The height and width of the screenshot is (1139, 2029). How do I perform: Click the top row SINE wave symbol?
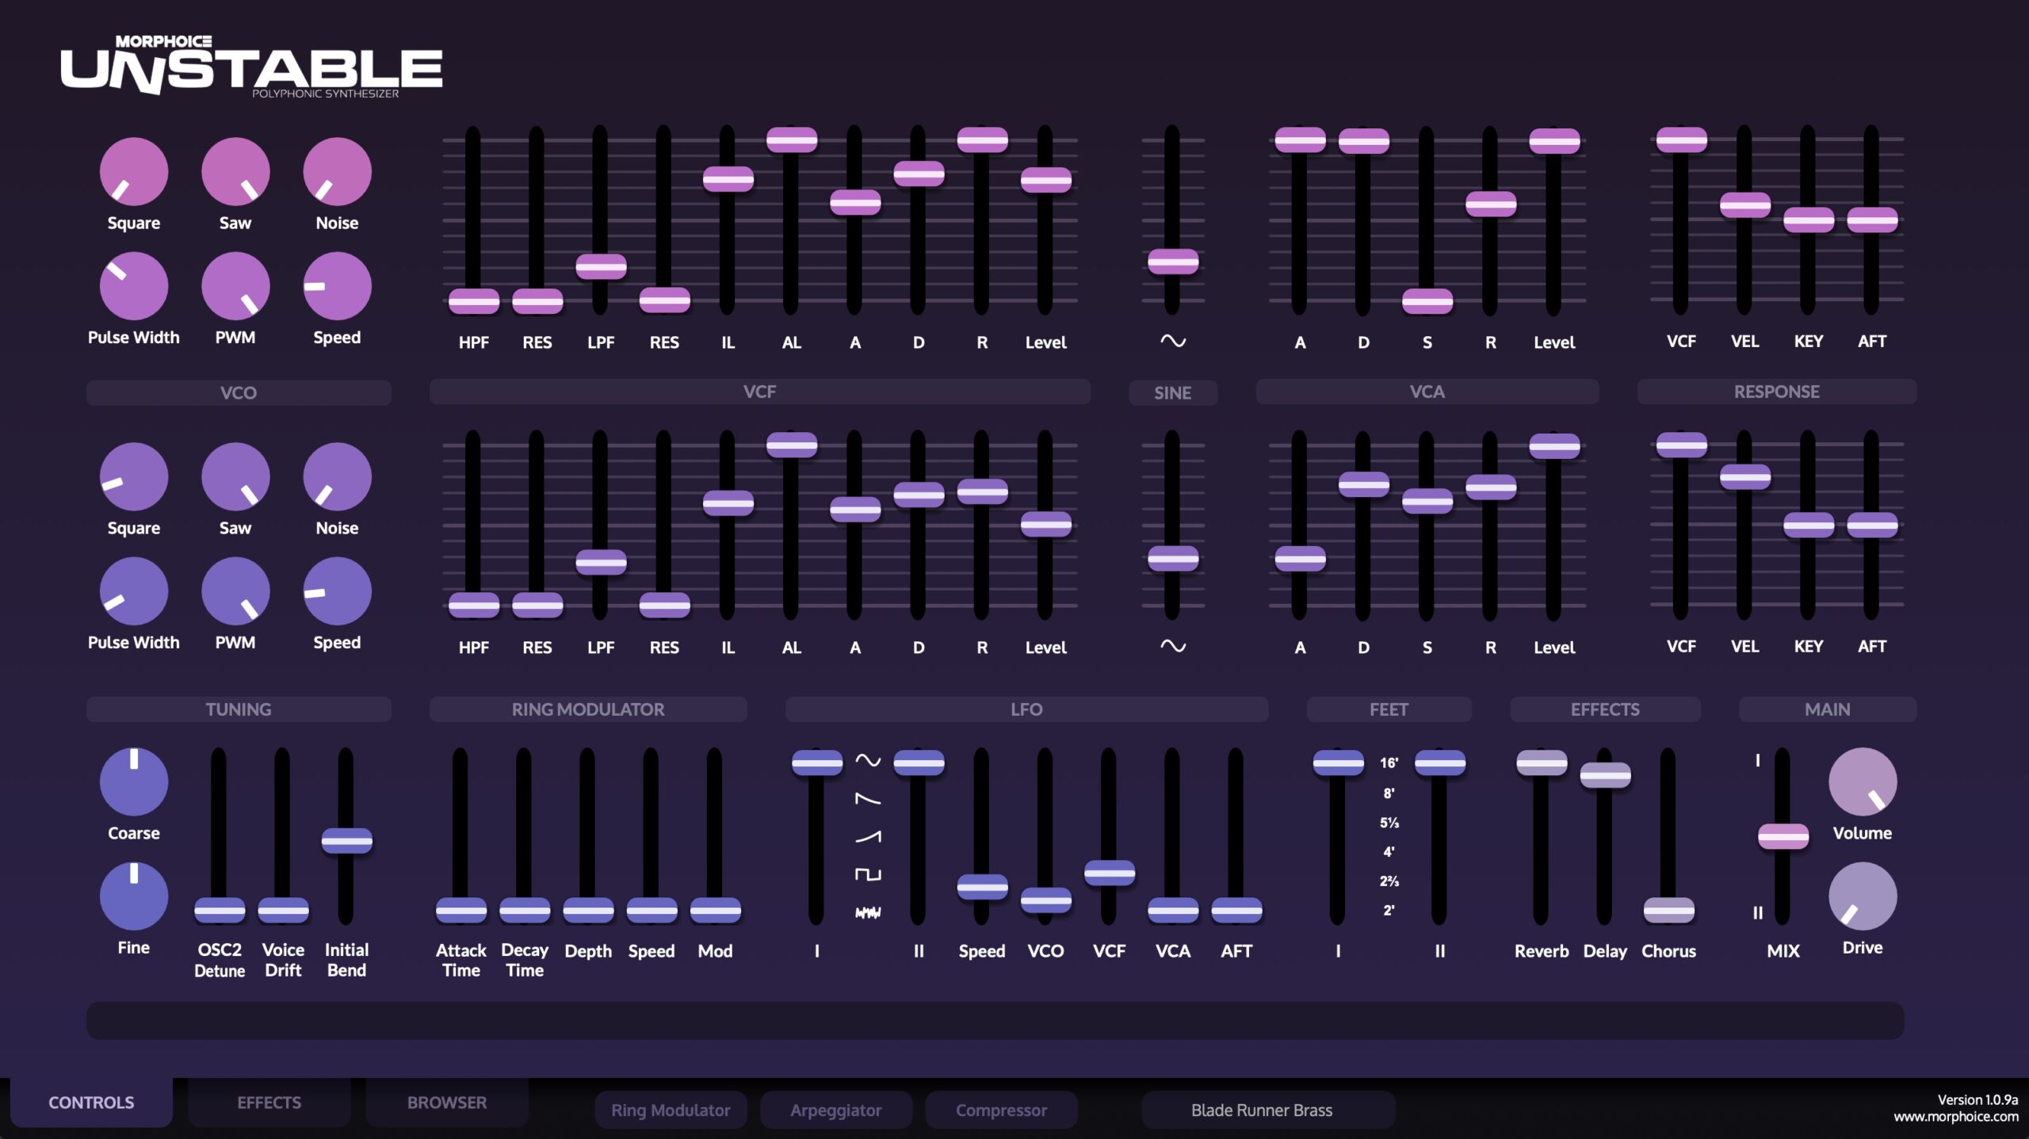1173,341
